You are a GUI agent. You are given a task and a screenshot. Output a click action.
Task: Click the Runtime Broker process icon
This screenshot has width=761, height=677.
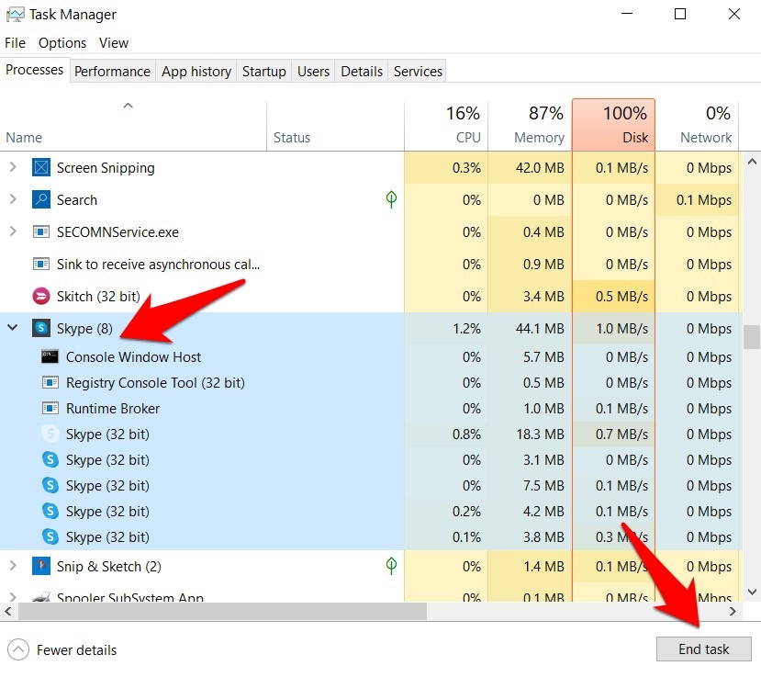point(50,408)
